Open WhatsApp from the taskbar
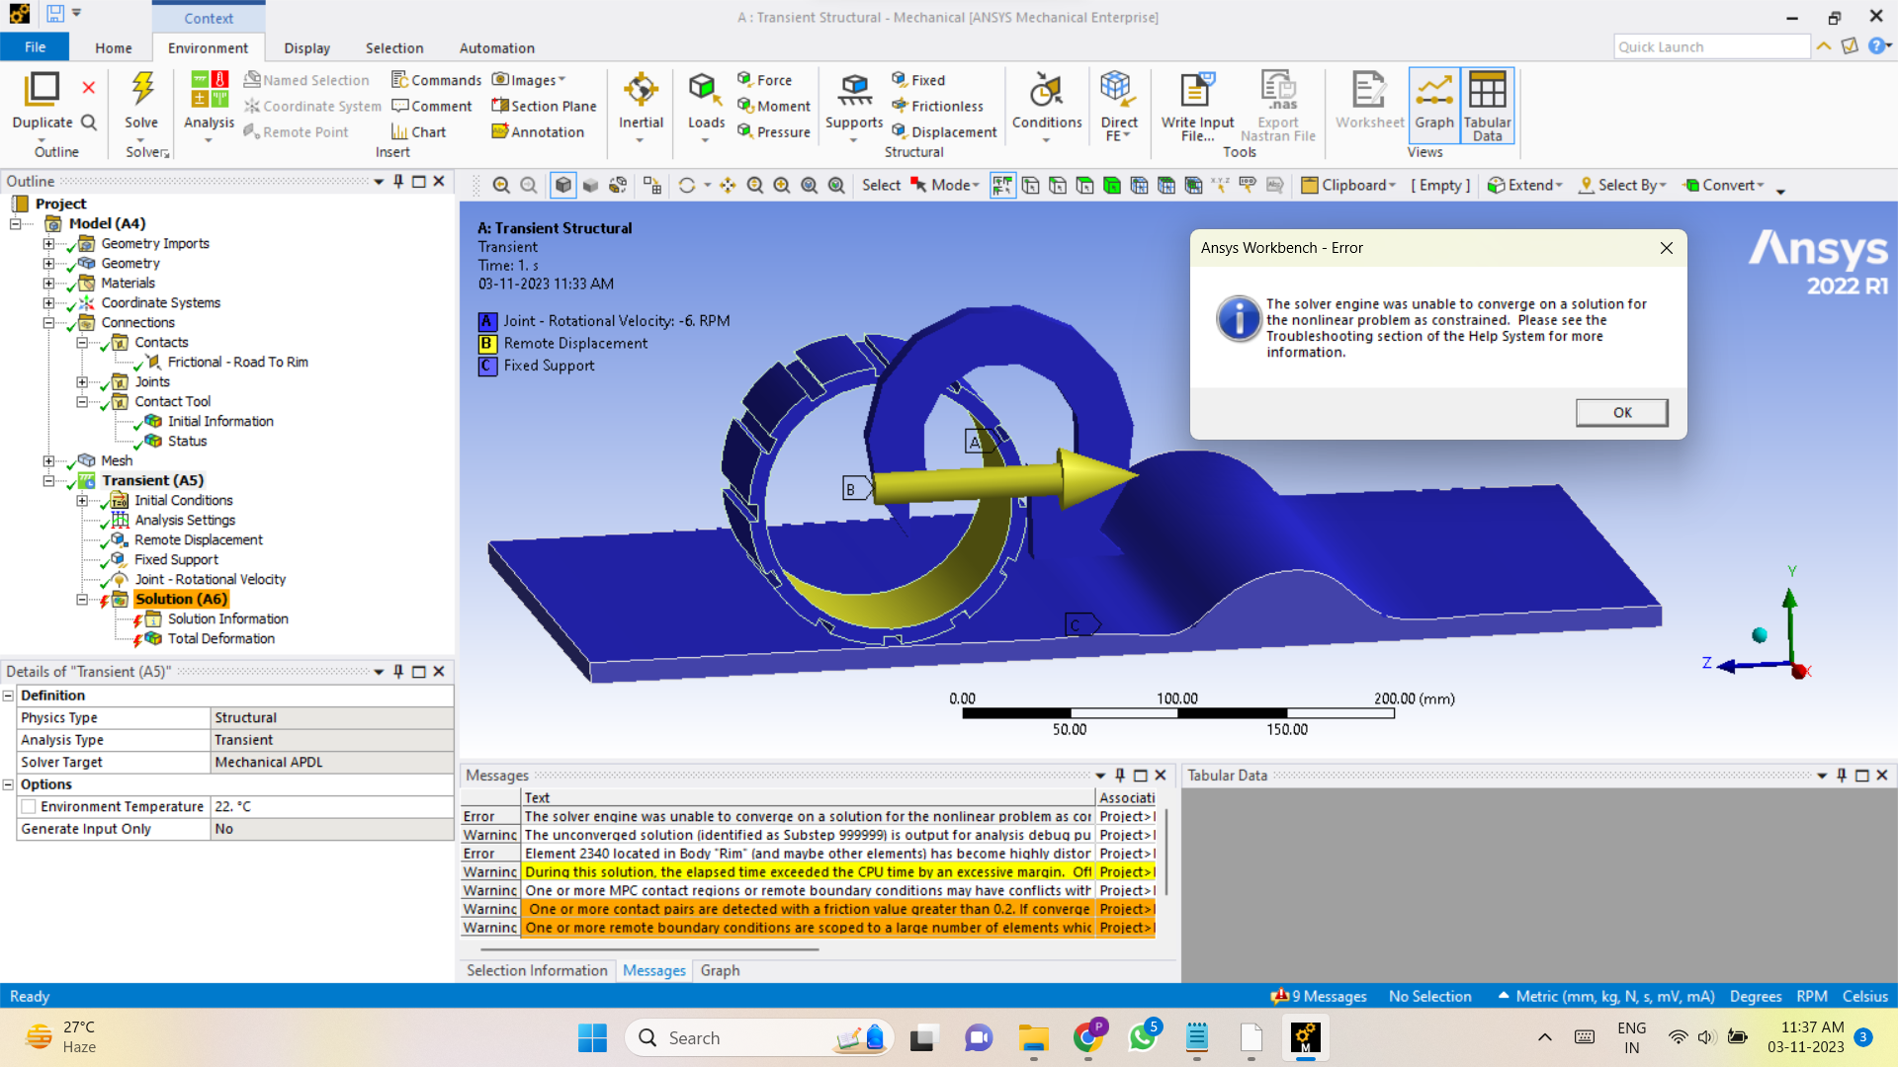The image size is (1898, 1067). click(x=1142, y=1038)
